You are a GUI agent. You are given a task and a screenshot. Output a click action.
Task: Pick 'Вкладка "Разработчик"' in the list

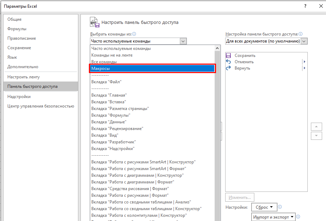pyautogui.click(x=113, y=142)
